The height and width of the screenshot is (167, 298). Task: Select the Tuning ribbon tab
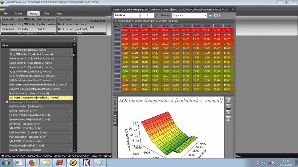tap(33, 13)
